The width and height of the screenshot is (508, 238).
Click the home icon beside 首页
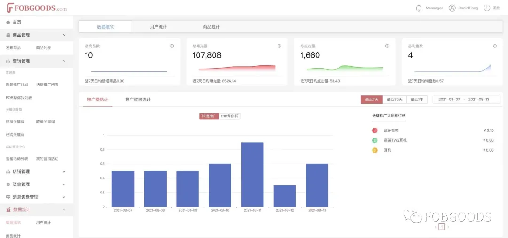point(8,22)
